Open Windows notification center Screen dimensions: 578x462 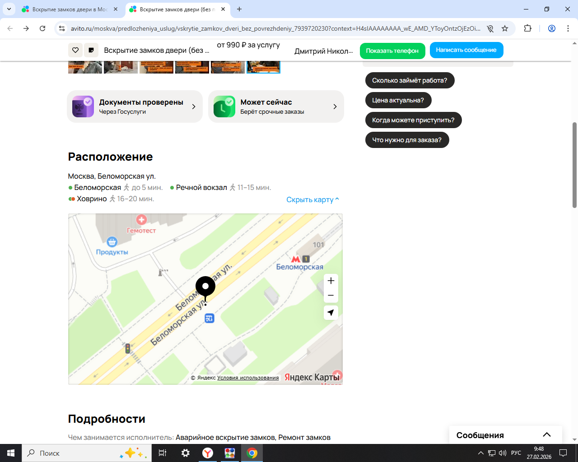coord(563,453)
